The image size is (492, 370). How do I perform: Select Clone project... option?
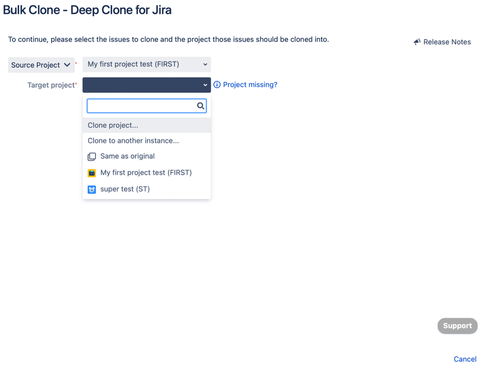pos(147,125)
